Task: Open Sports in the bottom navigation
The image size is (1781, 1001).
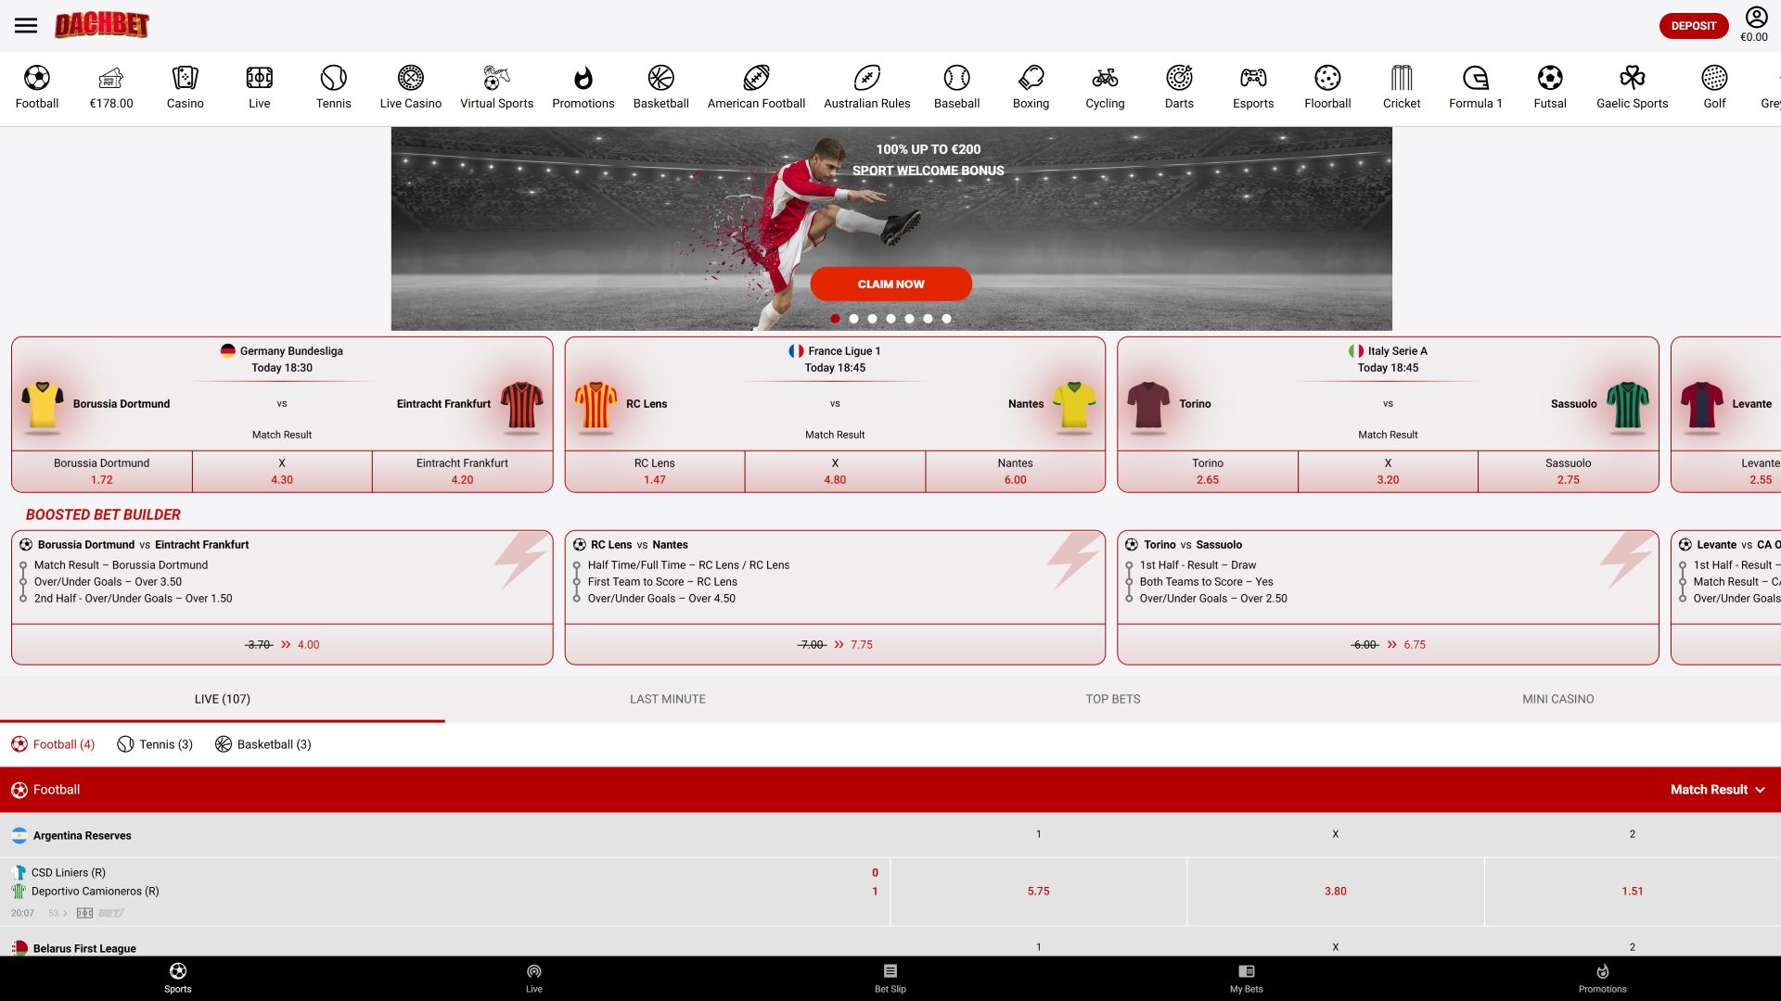Action: pyautogui.click(x=178, y=978)
